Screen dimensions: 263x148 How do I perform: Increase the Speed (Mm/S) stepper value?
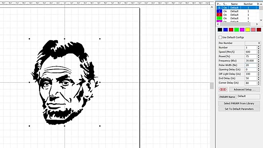pyautogui.click(x=258, y=51)
